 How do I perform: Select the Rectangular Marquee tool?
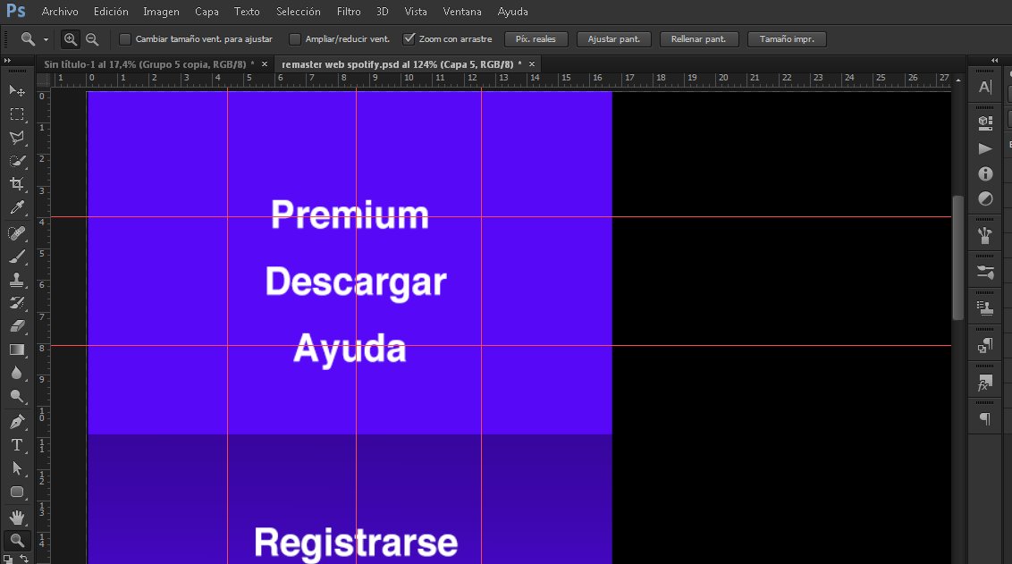17,114
